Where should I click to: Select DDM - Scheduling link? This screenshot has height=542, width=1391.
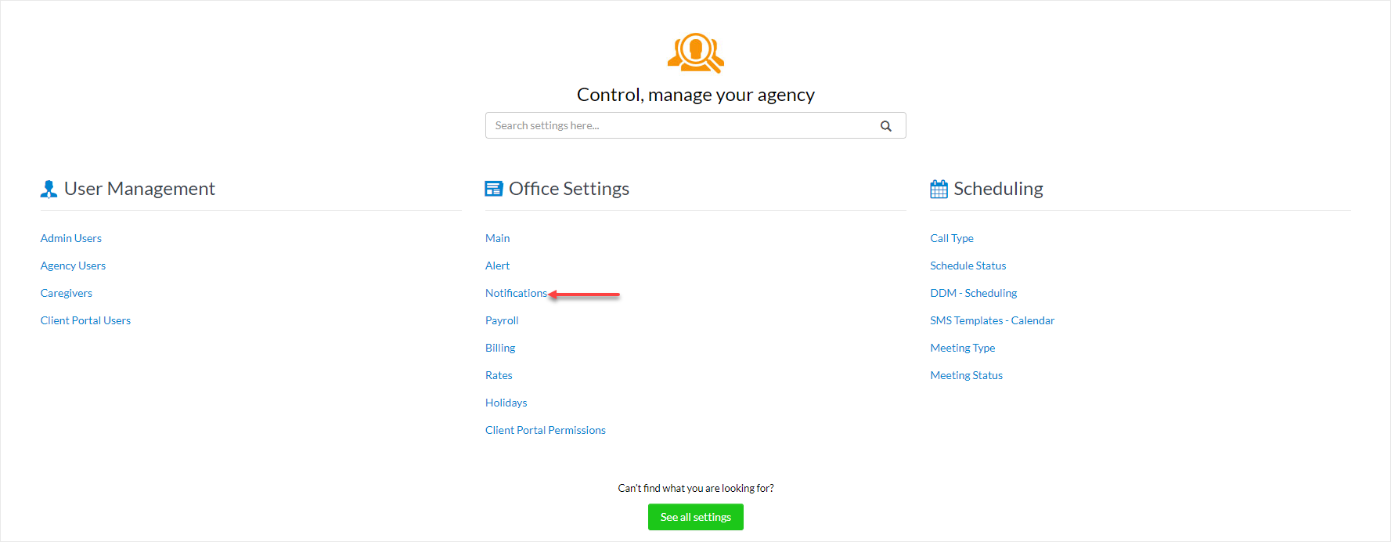pyautogui.click(x=973, y=293)
